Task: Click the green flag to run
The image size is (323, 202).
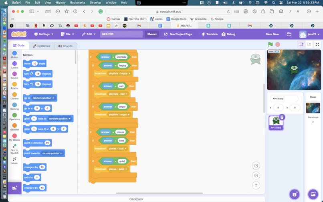Action: click(x=270, y=44)
